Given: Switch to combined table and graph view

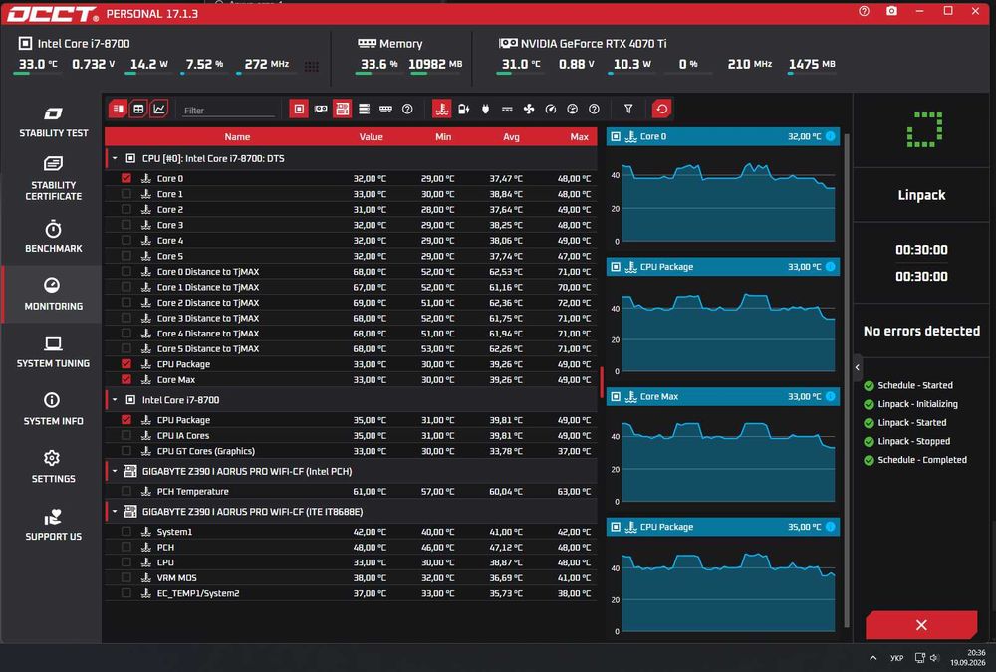Looking at the screenshot, I should 119,109.
